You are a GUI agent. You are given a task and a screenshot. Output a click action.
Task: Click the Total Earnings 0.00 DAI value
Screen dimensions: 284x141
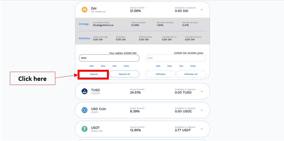98,40
